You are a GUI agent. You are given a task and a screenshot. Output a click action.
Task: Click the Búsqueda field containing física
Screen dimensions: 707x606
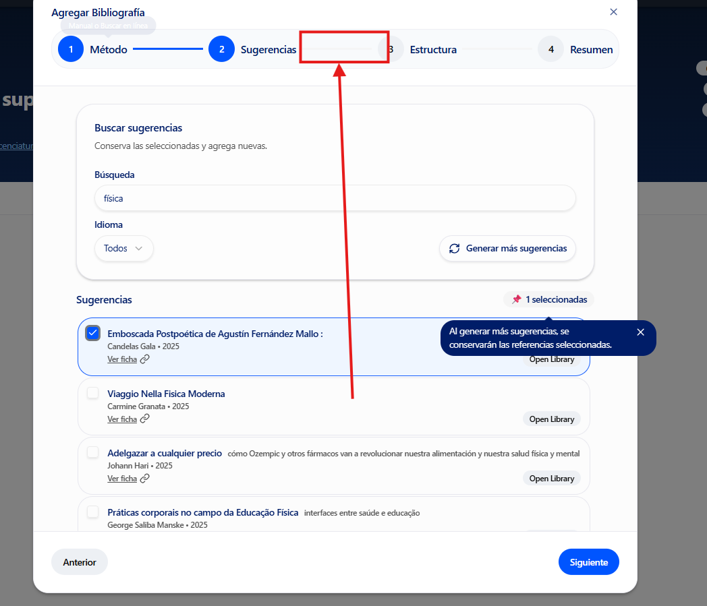click(335, 198)
